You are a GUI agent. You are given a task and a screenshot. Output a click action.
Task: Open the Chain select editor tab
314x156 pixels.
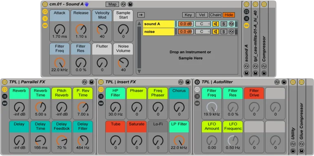(215, 15)
